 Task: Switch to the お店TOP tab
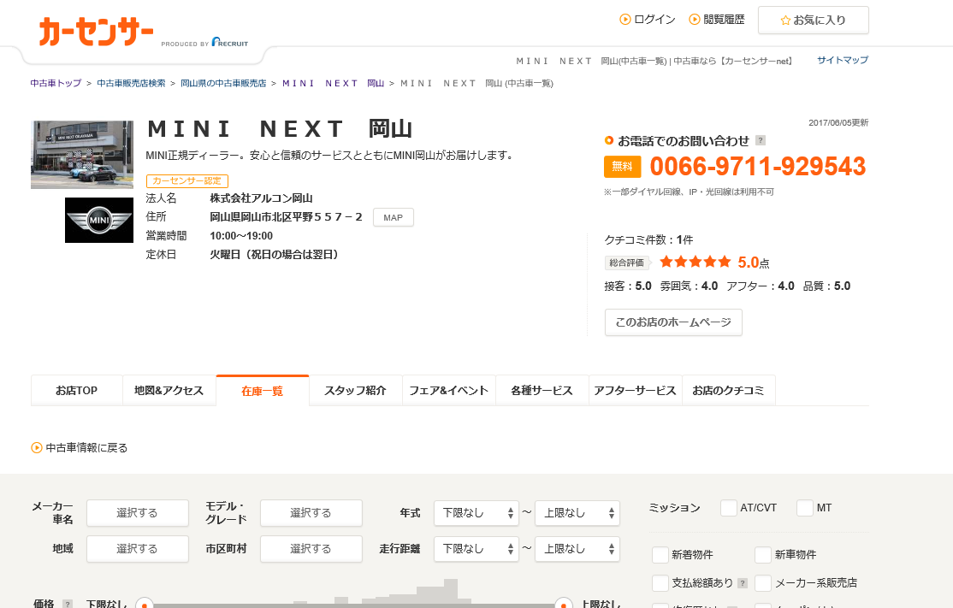[77, 391]
